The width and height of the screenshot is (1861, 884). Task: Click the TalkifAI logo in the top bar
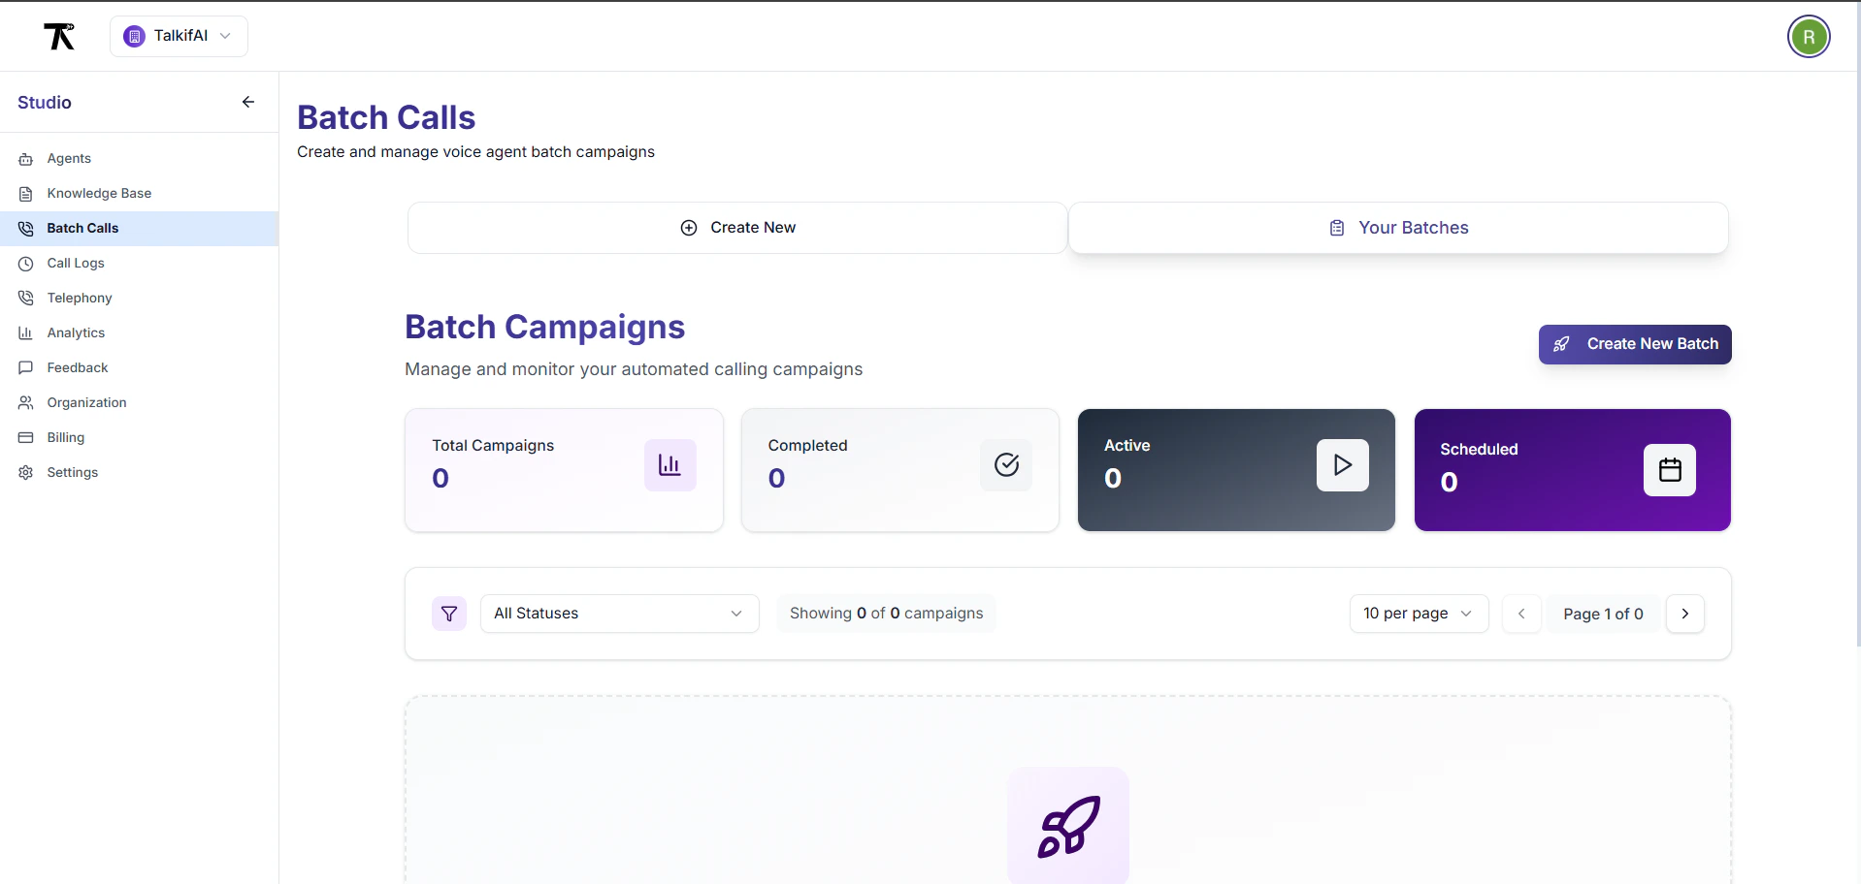pos(60,36)
